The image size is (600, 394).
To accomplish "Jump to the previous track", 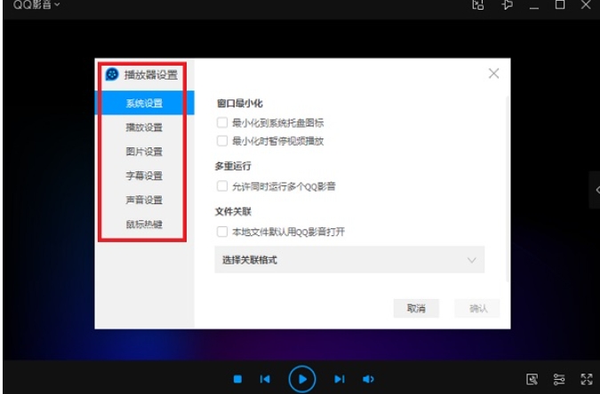I will (265, 379).
